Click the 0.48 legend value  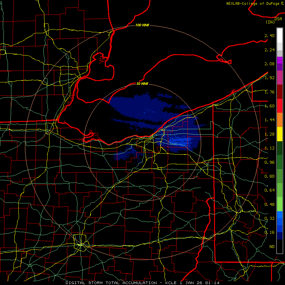269,205
